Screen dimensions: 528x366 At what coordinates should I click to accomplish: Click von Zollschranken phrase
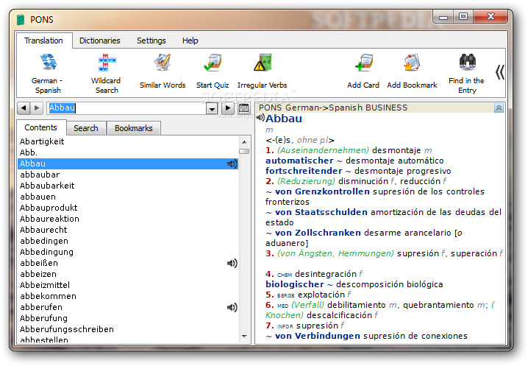pyautogui.click(x=318, y=233)
